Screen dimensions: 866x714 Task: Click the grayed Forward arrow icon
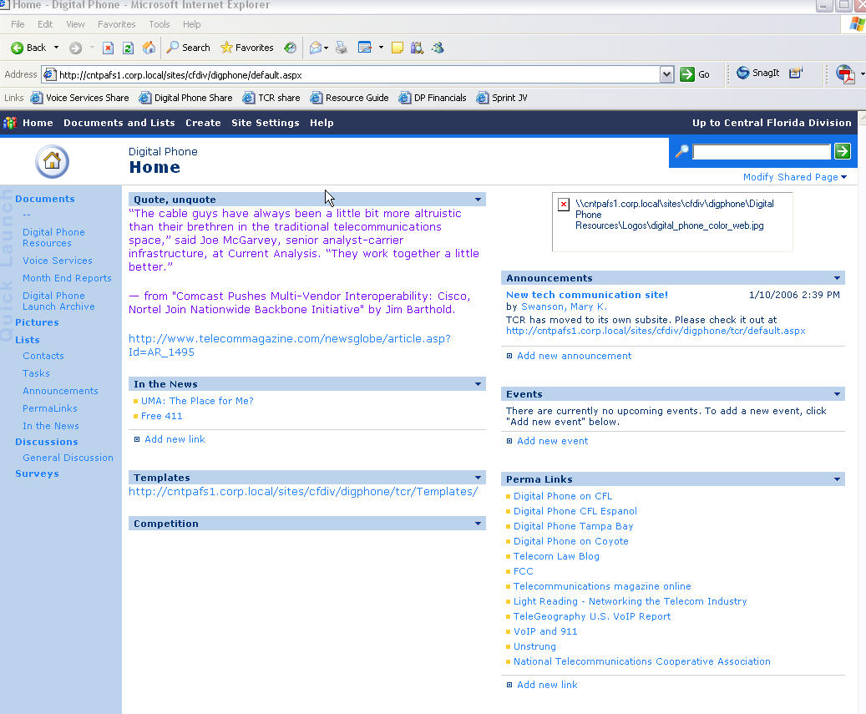pyautogui.click(x=76, y=48)
